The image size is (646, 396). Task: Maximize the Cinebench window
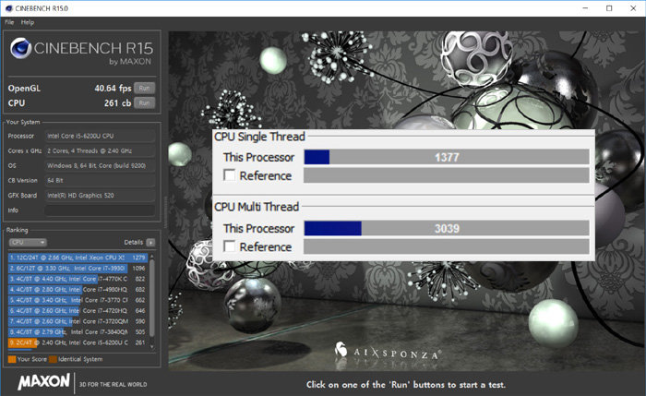609,8
